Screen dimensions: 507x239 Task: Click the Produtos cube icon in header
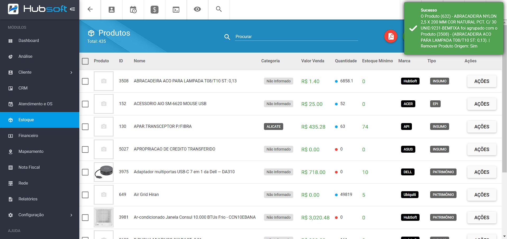pyautogui.click(x=91, y=33)
